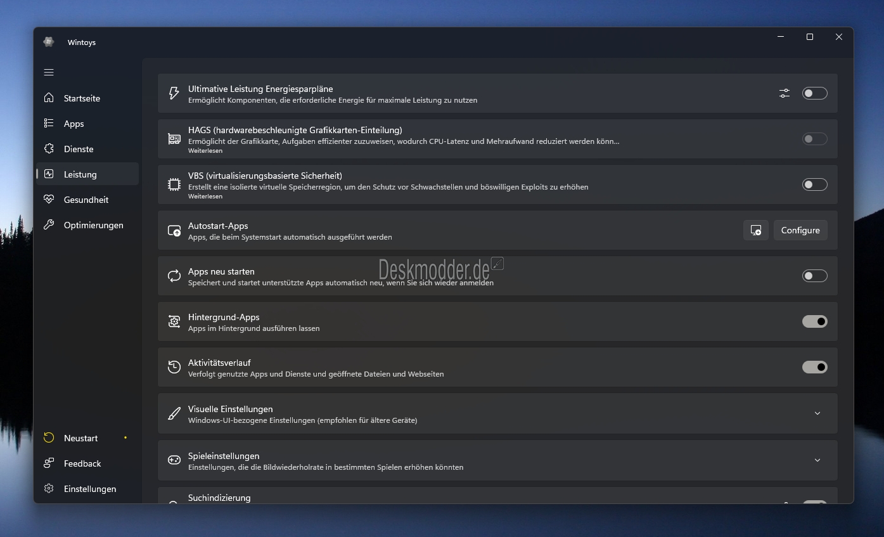The width and height of the screenshot is (884, 537).
Task: Expand the Spieleinstellungen chevron
Action: pos(817,460)
